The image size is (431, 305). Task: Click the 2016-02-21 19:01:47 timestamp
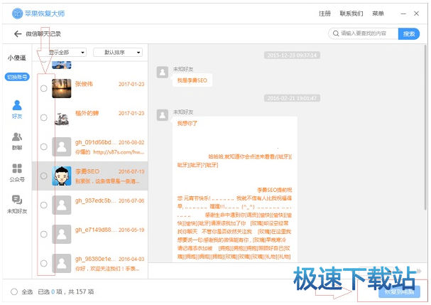point(292,98)
